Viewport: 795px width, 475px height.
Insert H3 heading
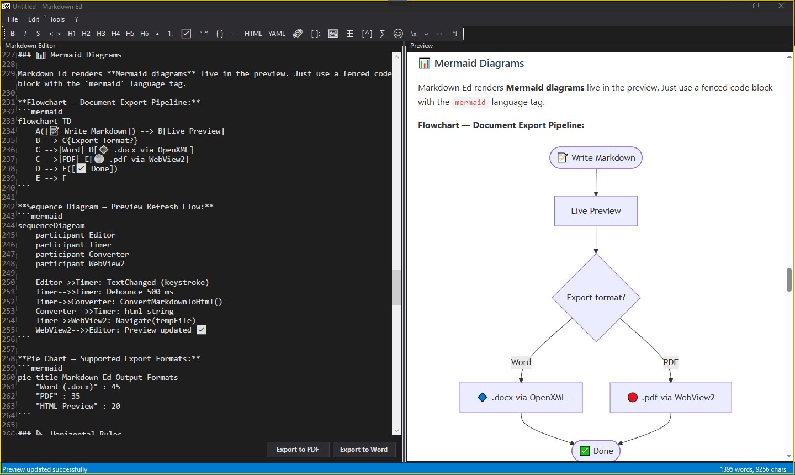101,34
